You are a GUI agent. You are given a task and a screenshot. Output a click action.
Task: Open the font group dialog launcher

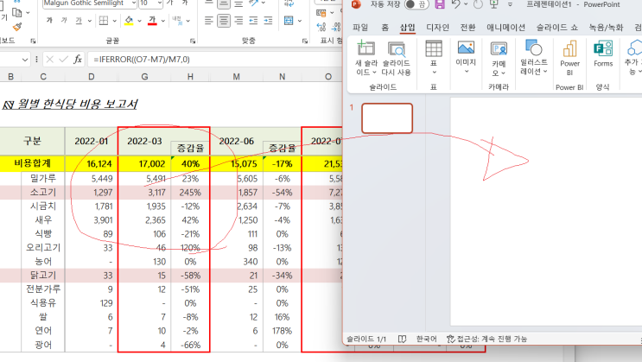(193, 41)
